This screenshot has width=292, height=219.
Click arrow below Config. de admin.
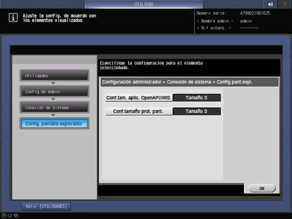53,99
